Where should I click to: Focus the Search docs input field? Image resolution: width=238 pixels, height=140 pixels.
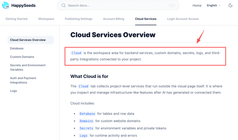[118, 5]
